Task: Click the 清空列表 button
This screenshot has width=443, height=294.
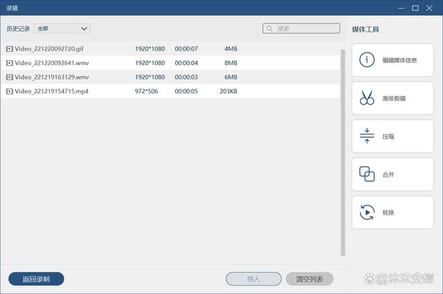Action: [309, 279]
